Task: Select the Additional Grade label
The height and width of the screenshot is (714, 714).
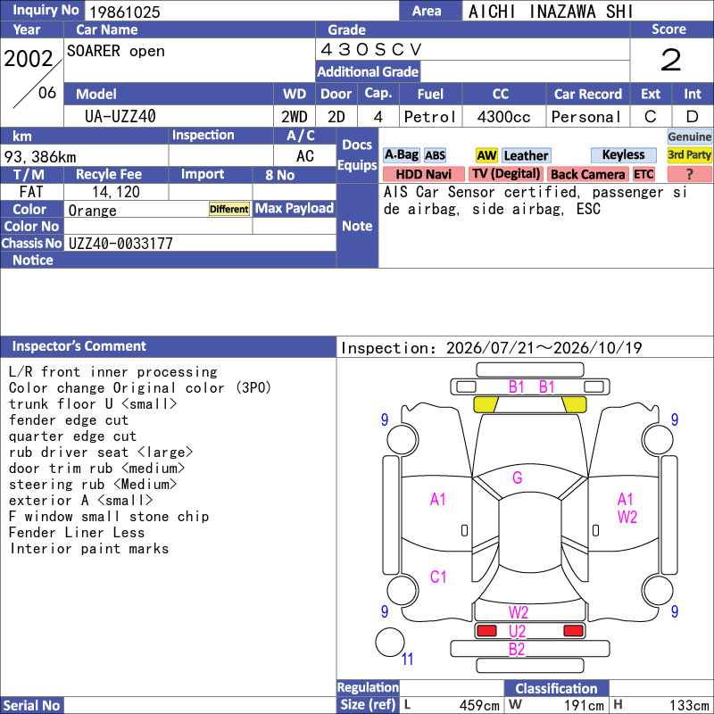Action: (x=368, y=71)
